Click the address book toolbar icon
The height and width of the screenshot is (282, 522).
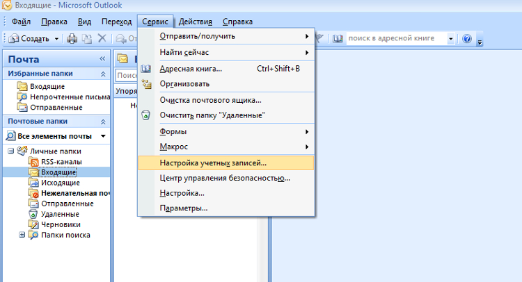[x=338, y=39]
